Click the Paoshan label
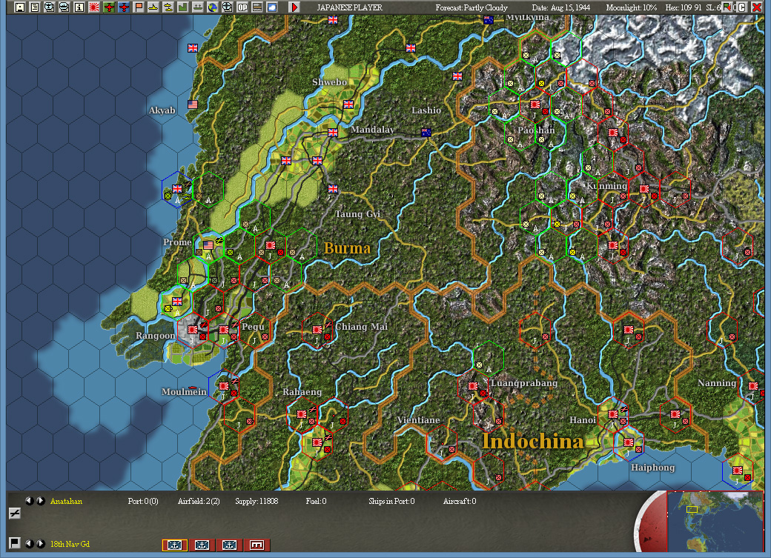Screen dimensions: 771x558 536,130
